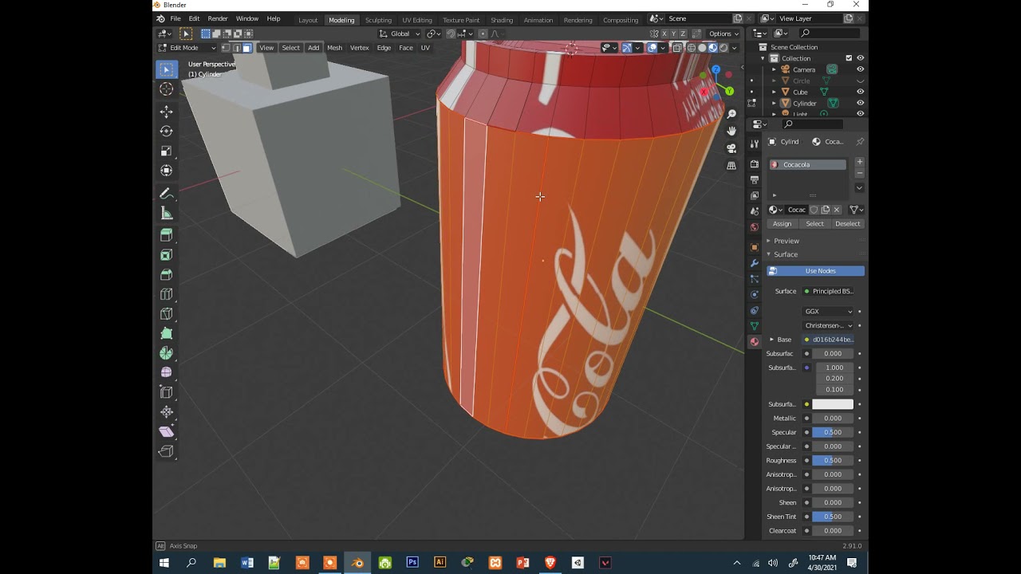Switch to the UV Editing workspace tab
Screen dimensions: 1021x574
(417, 20)
